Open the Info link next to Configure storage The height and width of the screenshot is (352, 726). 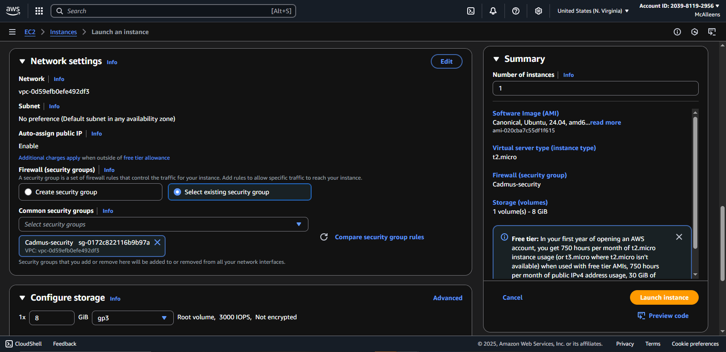[115, 299]
